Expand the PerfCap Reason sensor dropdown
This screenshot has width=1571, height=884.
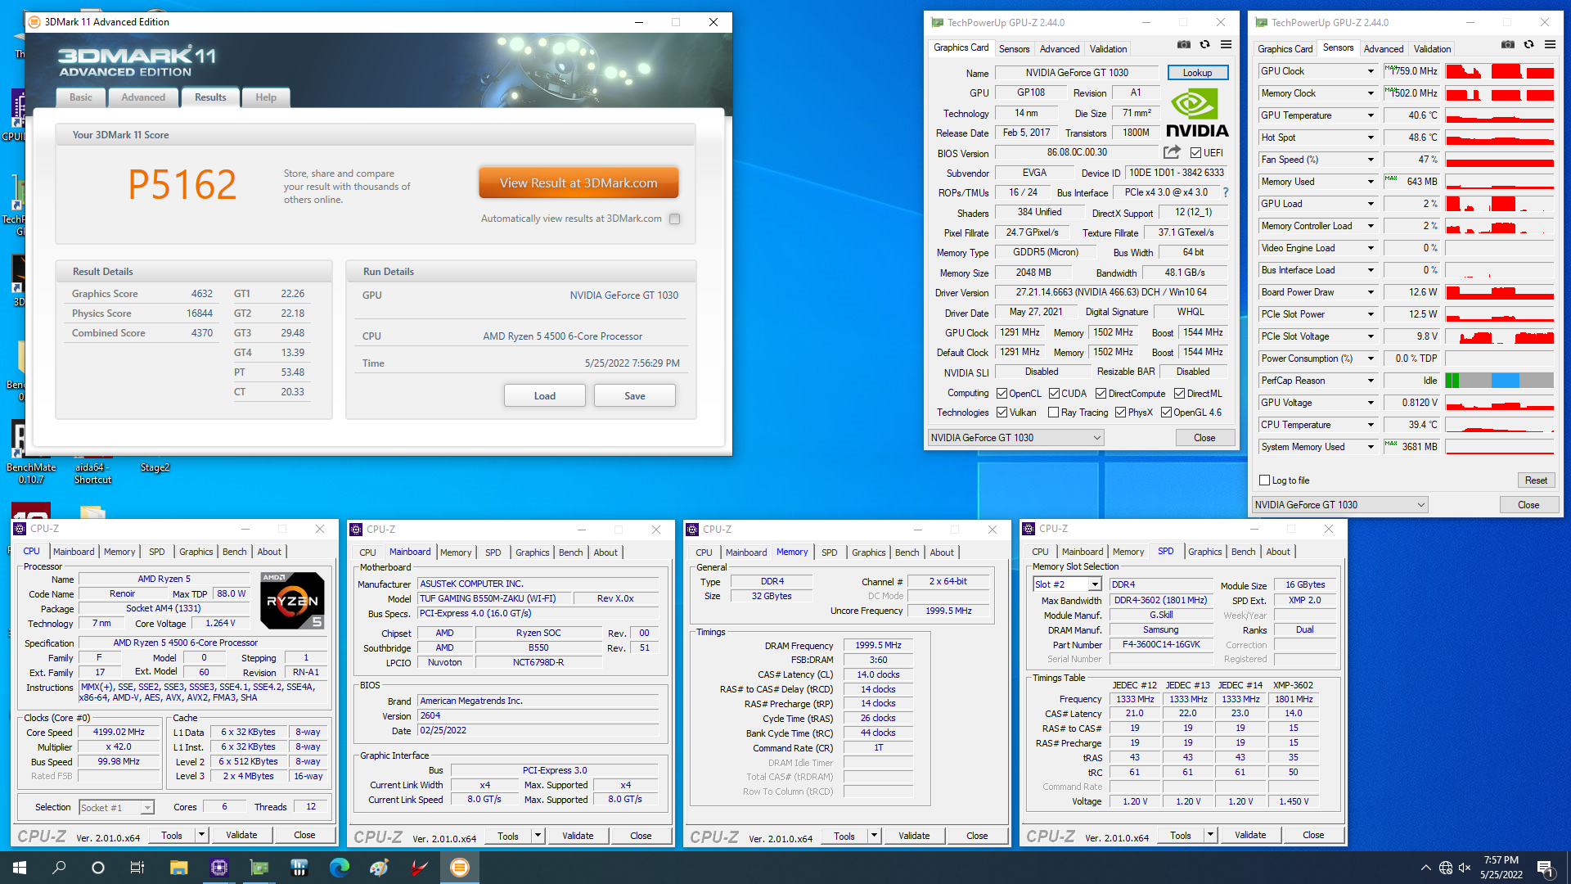(1371, 381)
